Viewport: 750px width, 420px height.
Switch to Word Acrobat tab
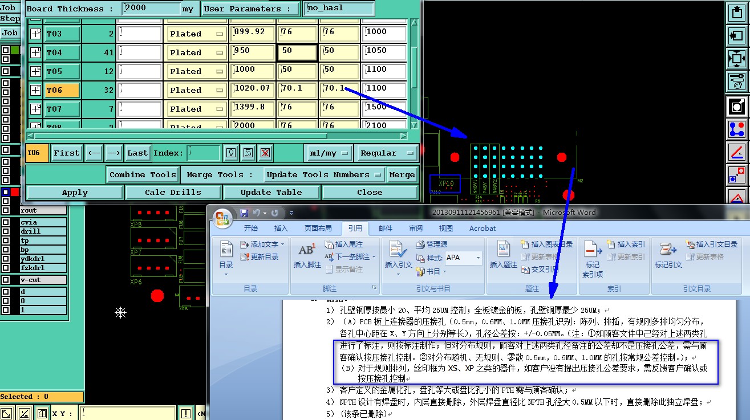pos(483,229)
